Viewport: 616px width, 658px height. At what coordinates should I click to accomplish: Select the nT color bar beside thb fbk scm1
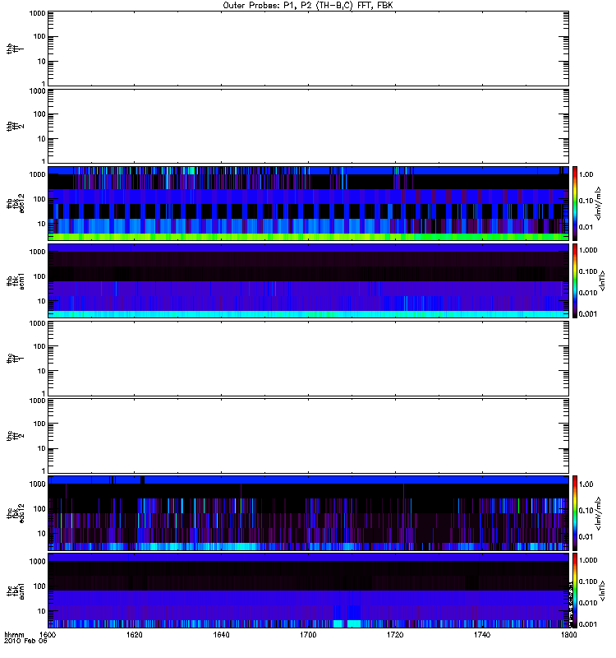[x=575, y=280]
